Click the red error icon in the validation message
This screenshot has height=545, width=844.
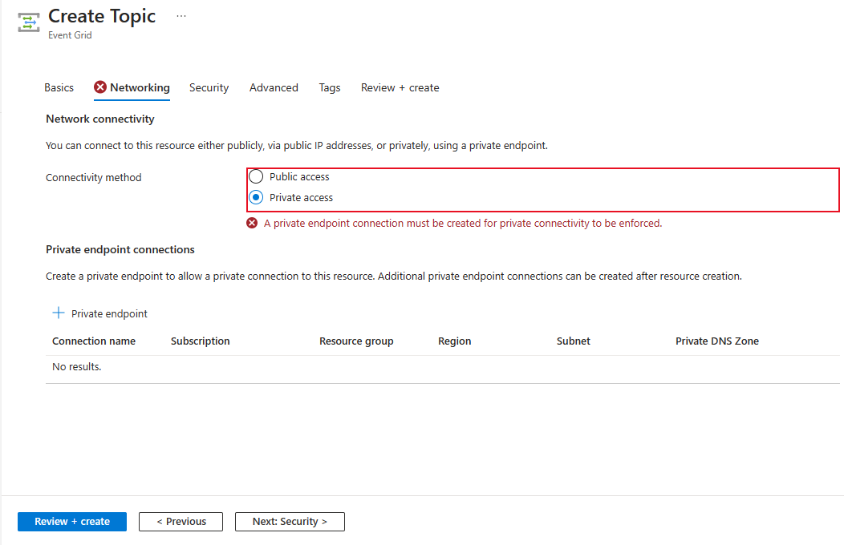(x=251, y=223)
